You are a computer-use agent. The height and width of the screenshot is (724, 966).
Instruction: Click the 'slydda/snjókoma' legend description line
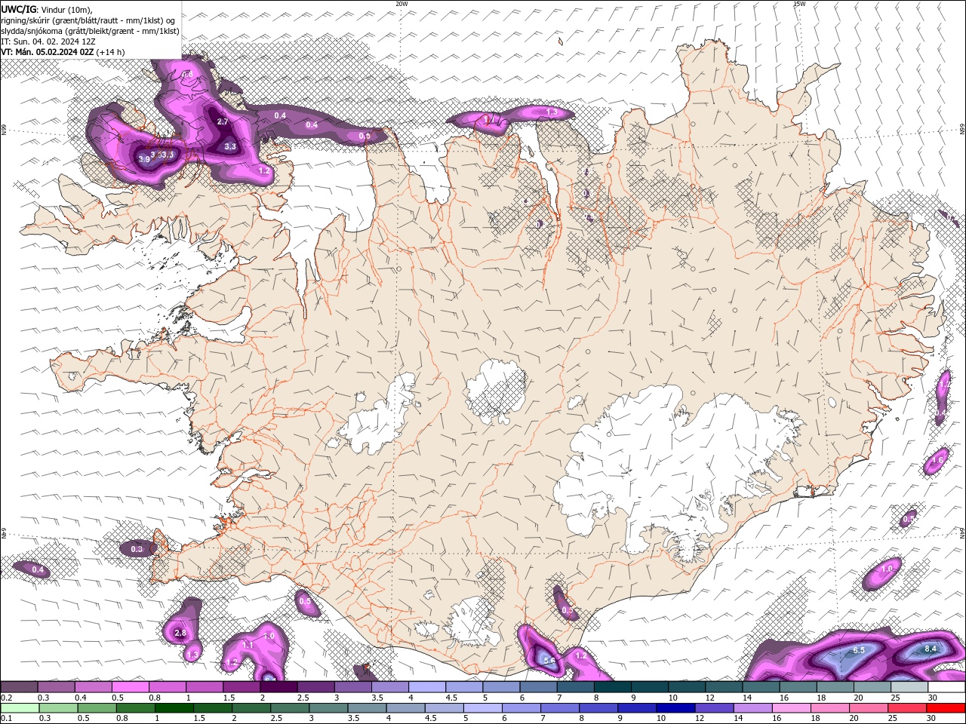pos(90,31)
